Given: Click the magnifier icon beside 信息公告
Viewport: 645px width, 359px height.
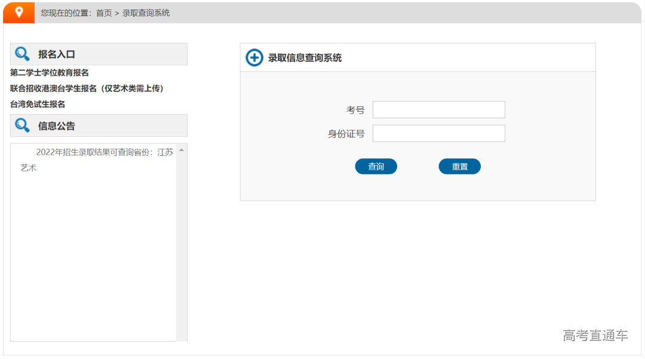Looking at the screenshot, I should point(23,125).
